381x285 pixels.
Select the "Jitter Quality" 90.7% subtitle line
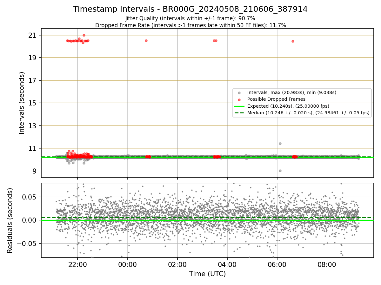point(190,19)
